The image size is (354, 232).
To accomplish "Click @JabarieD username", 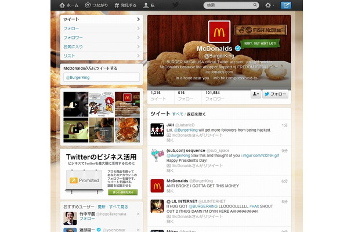I will pos(185,125).
